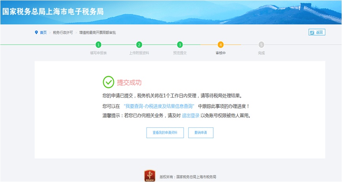Click 增值税最高开票限额审批 breadcrumb text
Screen dimensions: 342x182
(x=98, y=32)
